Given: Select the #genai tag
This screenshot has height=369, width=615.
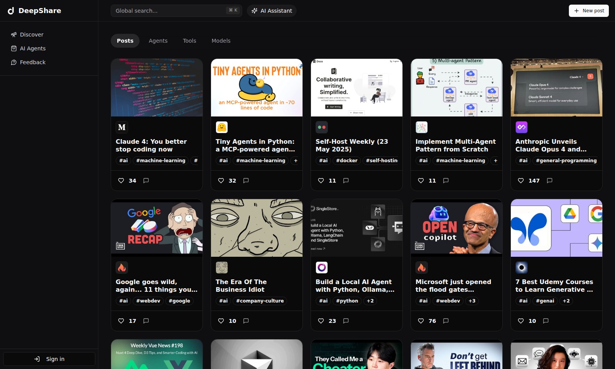Looking at the screenshot, I should tap(545, 301).
